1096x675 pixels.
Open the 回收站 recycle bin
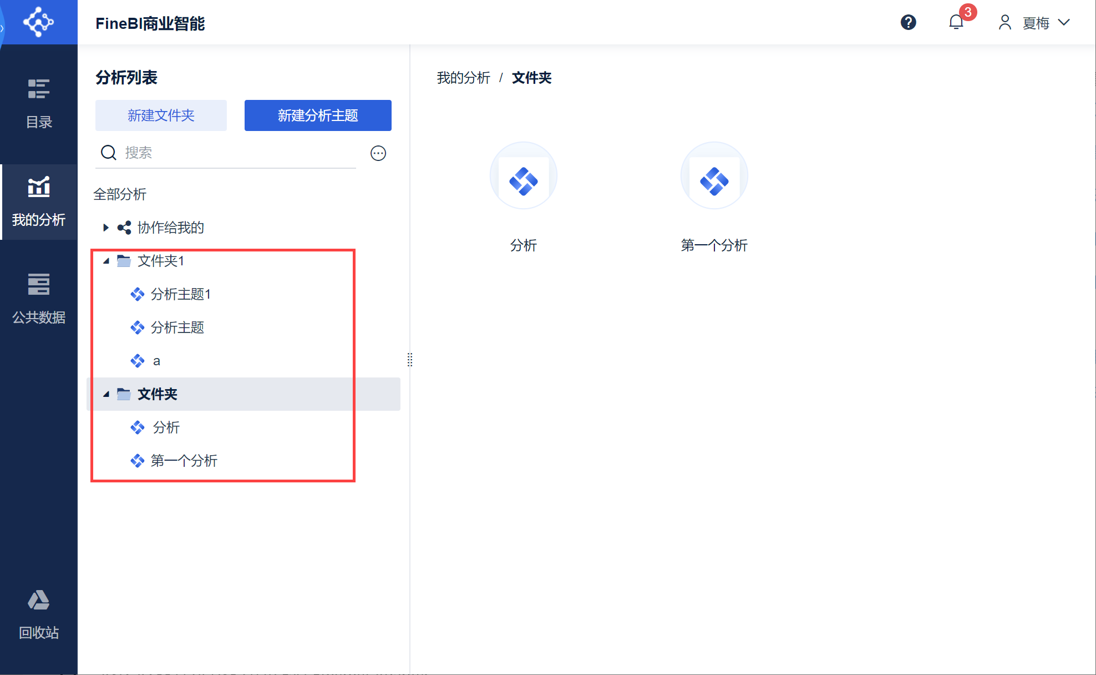[x=39, y=614]
